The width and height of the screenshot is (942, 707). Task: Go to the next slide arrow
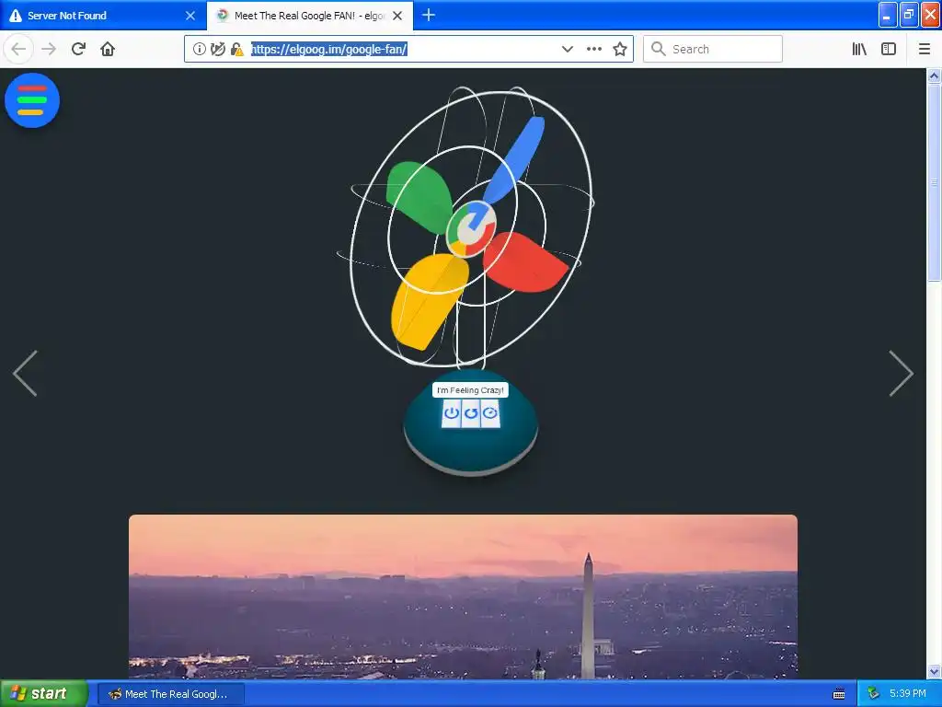(x=902, y=374)
